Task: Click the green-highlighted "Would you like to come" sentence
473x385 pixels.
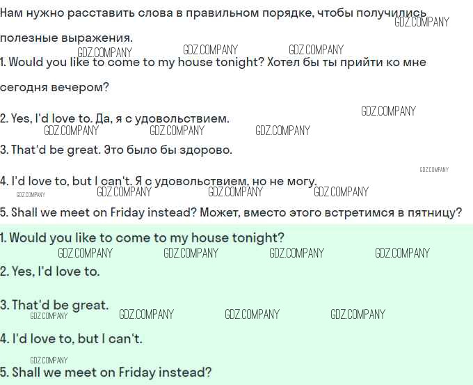Action: 143,237
